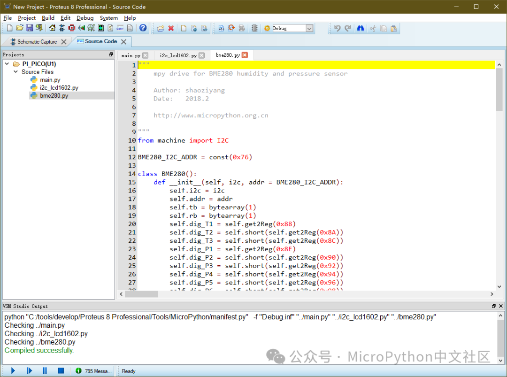Screen dimensions: 507x377
Task: Click the blank New File icon
Action: click(184, 29)
